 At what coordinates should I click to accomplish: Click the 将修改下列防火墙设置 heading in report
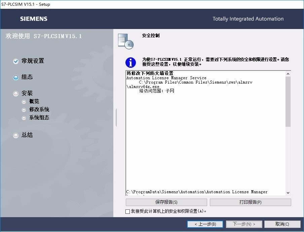tap(150, 73)
